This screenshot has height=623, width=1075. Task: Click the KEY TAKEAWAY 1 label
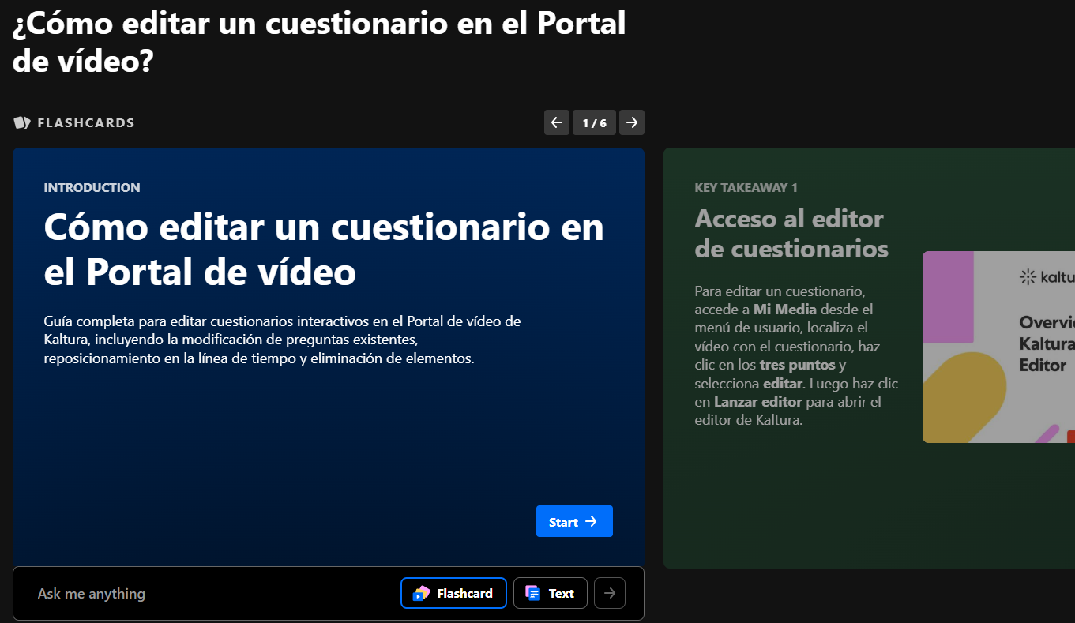click(x=746, y=187)
